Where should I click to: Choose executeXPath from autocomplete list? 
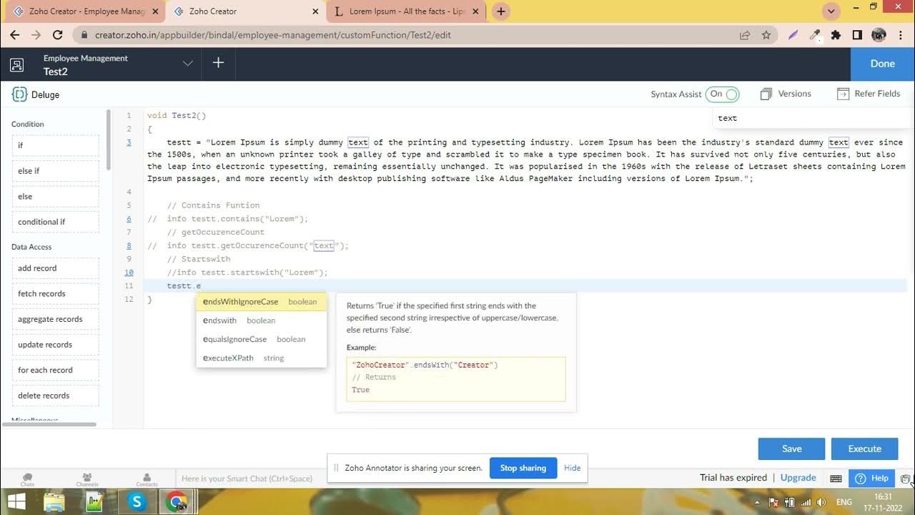(261, 358)
